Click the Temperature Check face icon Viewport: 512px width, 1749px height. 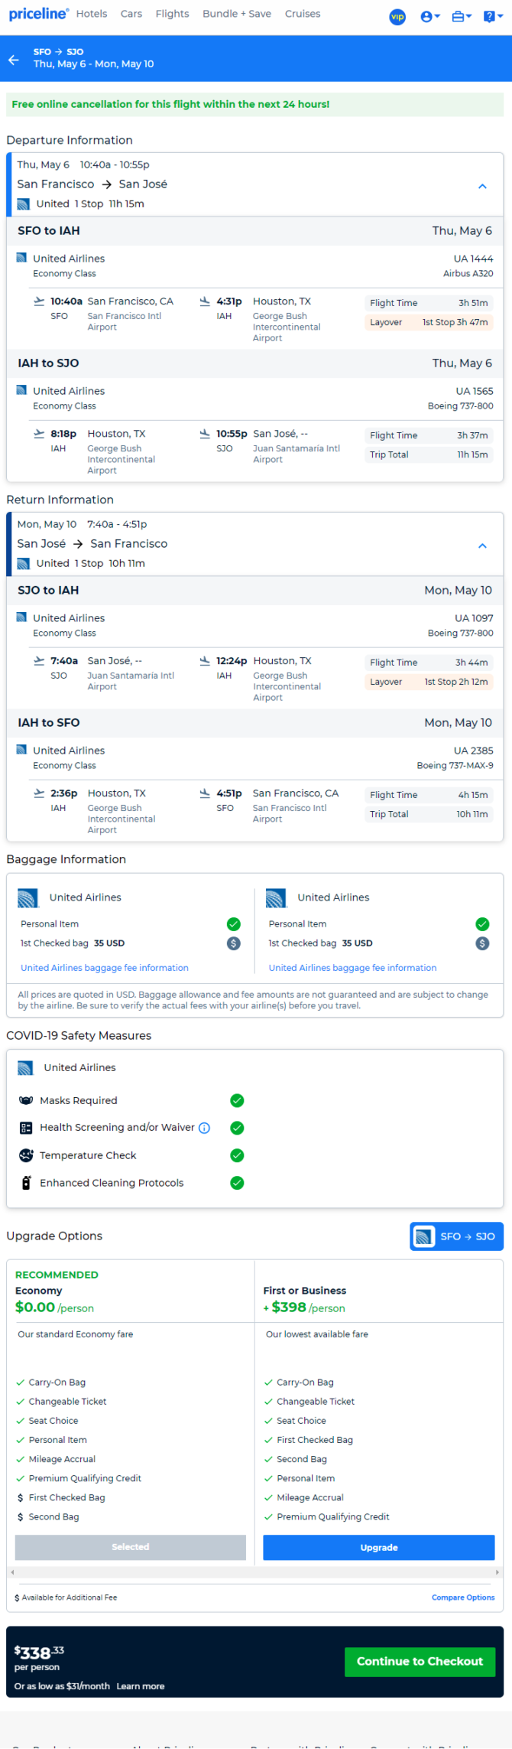[x=26, y=1155]
